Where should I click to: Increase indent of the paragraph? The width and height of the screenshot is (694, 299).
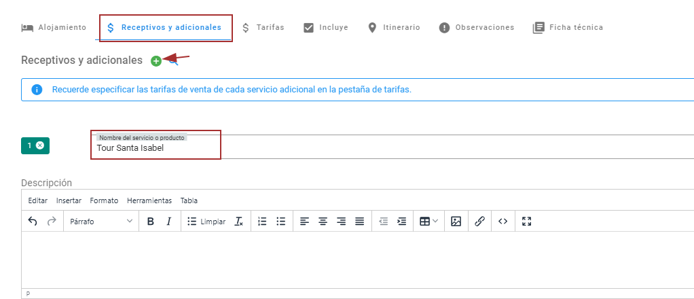point(402,222)
